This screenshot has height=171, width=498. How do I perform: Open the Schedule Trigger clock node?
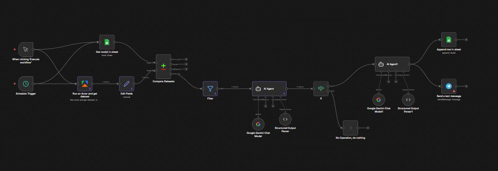tap(26, 84)
